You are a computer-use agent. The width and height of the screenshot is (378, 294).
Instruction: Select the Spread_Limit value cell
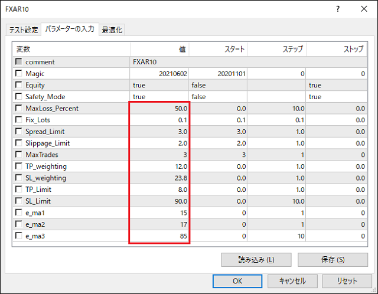(159, 131)
